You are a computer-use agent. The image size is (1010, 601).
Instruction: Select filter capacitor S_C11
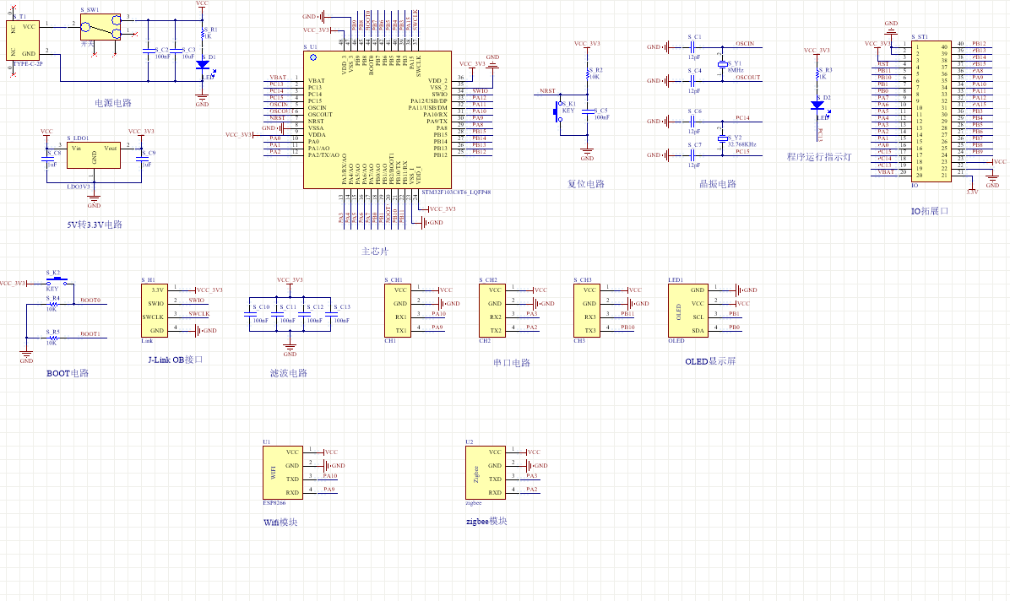pos(276,314)
